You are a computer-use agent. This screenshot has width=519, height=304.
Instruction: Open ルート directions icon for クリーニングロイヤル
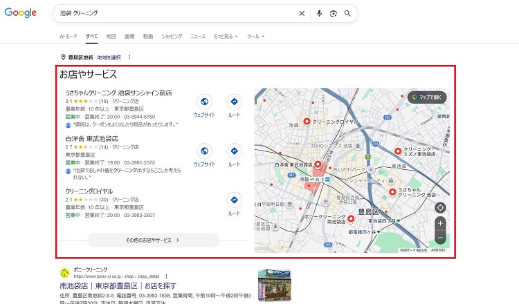(x=235, y=200)
